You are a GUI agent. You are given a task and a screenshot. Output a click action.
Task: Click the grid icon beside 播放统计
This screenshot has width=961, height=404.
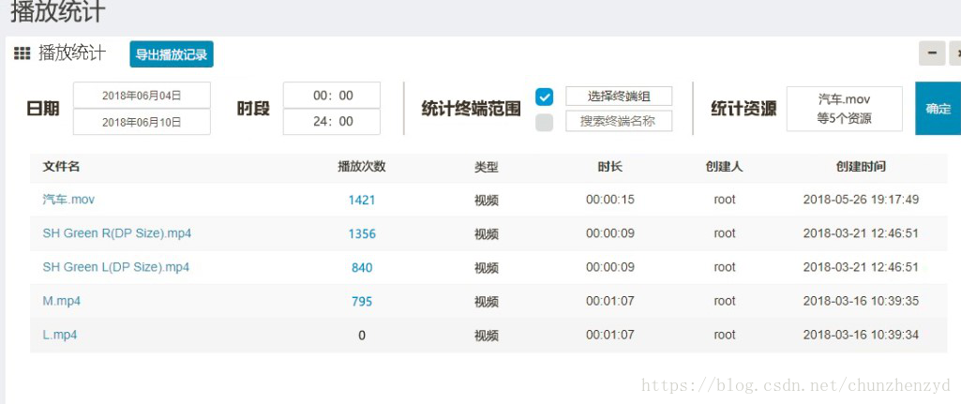pyautogui.click(x=23, y=54)
